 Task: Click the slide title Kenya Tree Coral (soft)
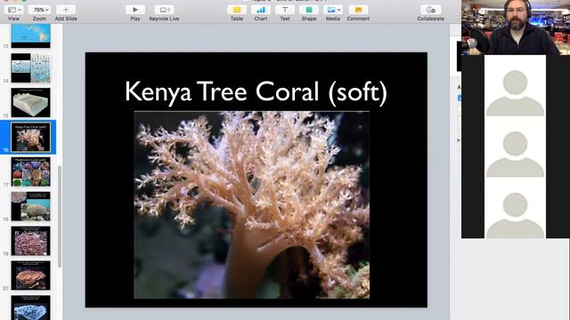pyautogui.click(x=256, y=92)
